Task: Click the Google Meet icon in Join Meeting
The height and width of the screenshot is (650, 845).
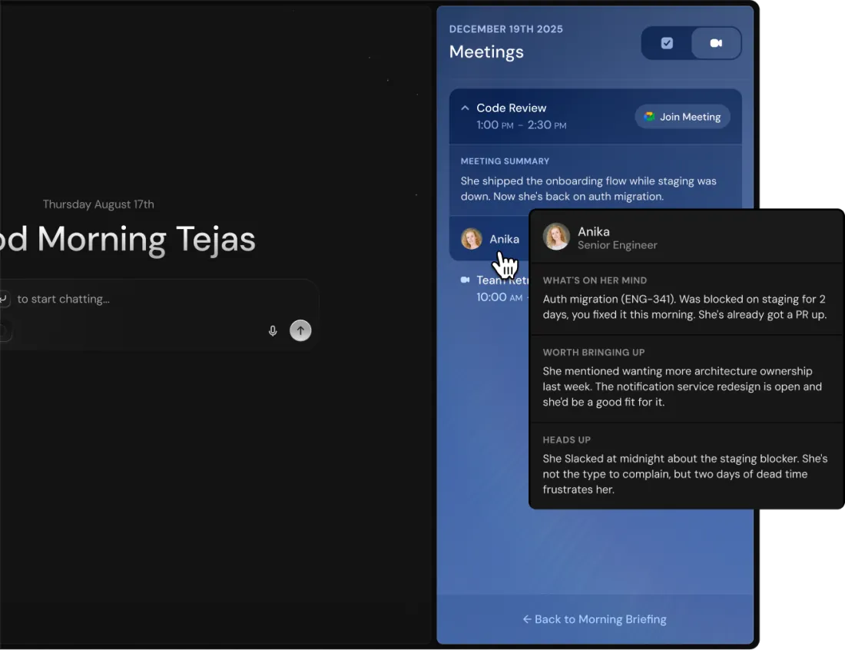Action: click(649, 117)
